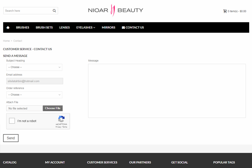Click the Nioar Beauty logo
This screenshot has width=252, height=168.
coord(116,10)
